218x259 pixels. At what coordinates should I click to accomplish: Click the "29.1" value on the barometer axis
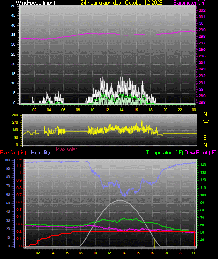[x=202, y=83]
